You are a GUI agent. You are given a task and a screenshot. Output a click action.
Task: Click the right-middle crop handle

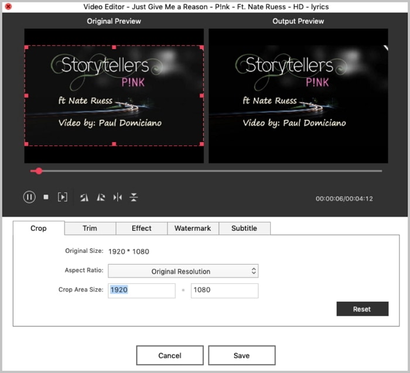pyautogui.click(x=201, y=95)
